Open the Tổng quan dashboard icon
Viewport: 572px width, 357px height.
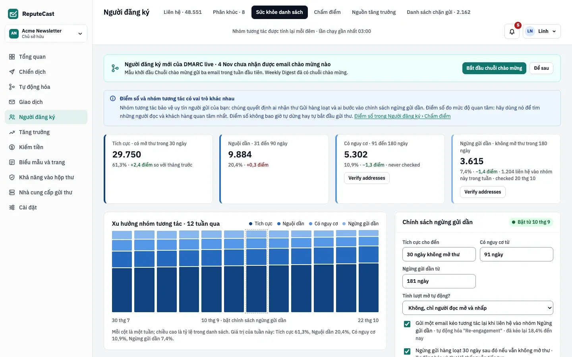[12, 57]
